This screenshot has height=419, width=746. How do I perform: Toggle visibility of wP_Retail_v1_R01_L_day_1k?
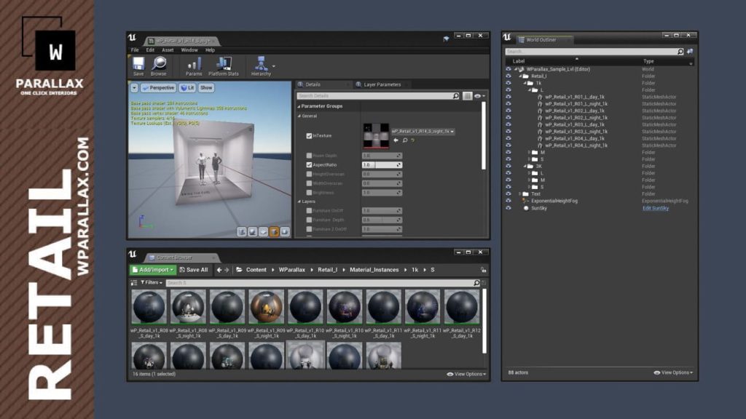coord(508,97)
